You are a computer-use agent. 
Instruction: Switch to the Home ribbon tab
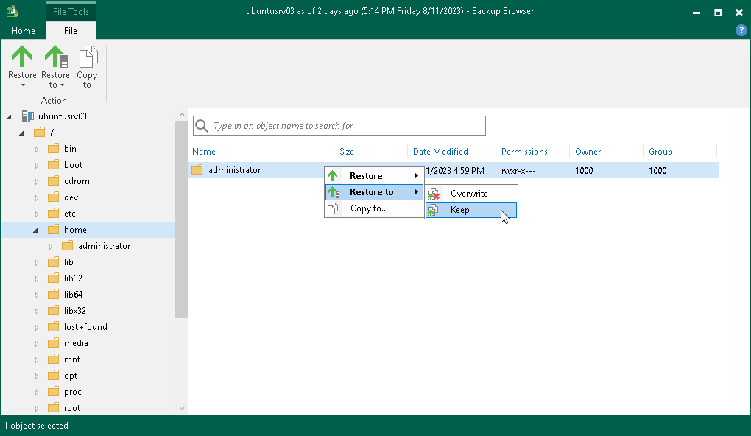pyautogui.click(x=22, y=30)
